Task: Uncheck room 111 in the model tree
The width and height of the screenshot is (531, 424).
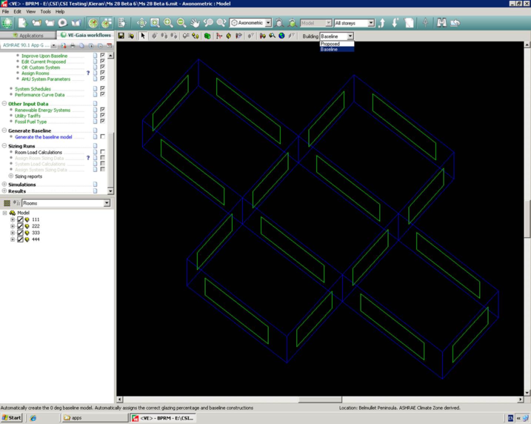Action: click(x=20, y=219)
